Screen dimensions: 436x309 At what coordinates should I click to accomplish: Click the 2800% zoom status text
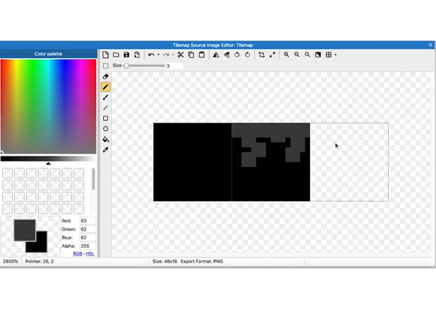(x=10, y=262)
